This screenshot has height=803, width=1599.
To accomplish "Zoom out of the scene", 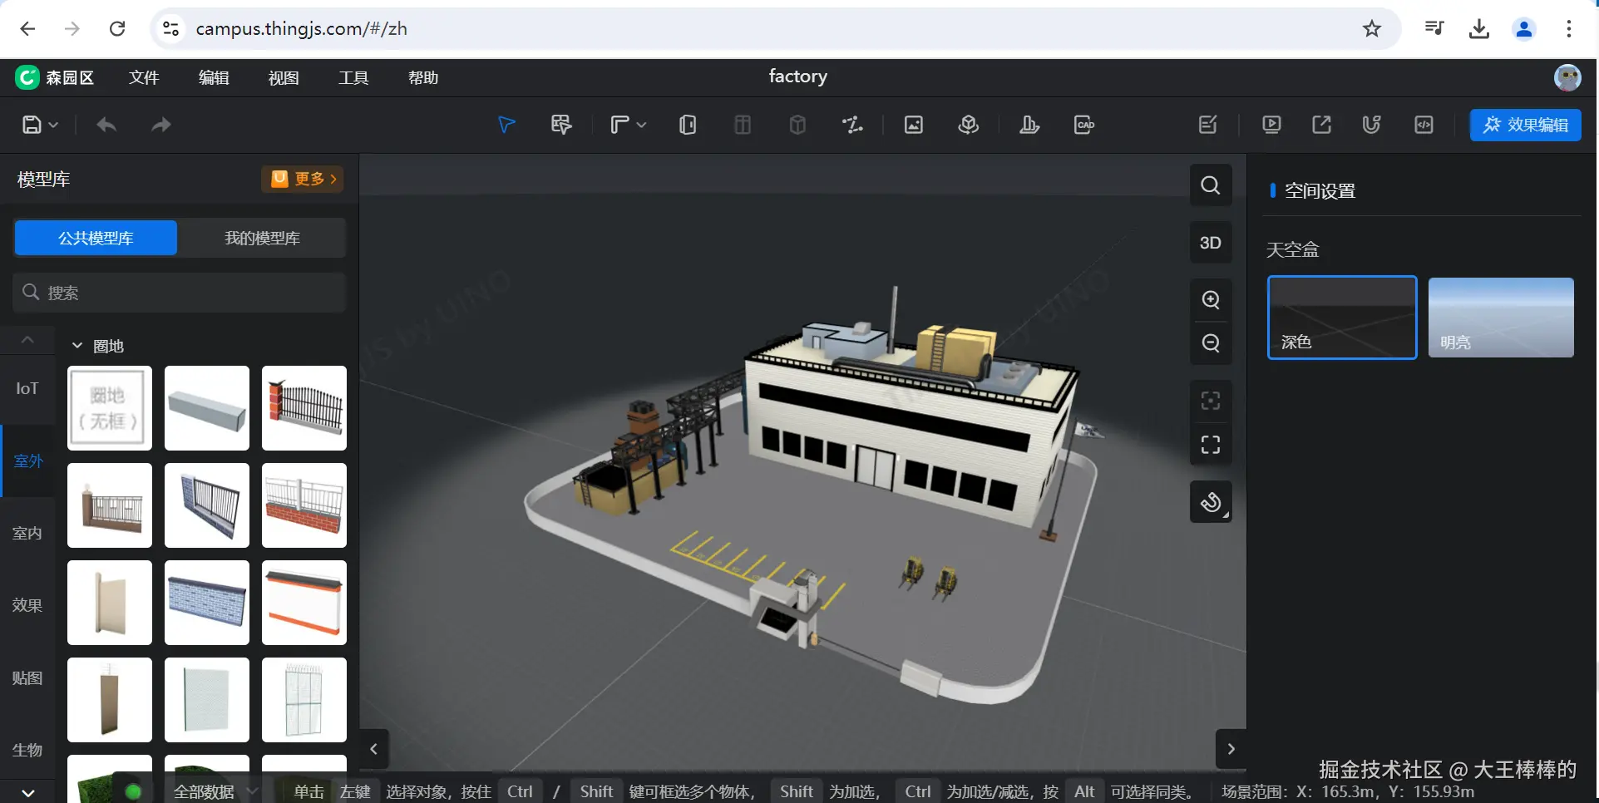I will 1211,342.
